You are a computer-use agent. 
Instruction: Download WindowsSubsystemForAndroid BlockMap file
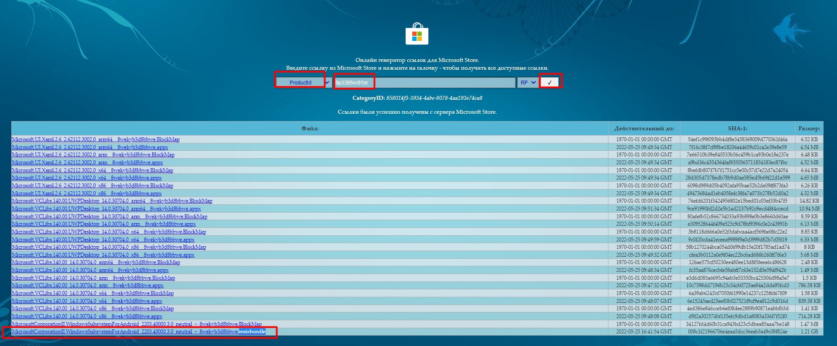pos(137,324)
